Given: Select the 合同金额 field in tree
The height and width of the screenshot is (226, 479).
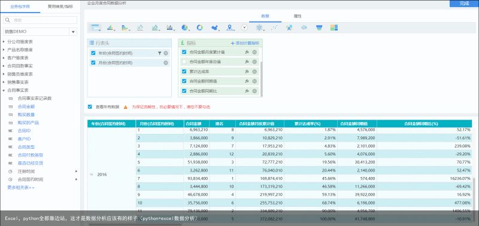Looking at the screenshot, I should point(26,107).
